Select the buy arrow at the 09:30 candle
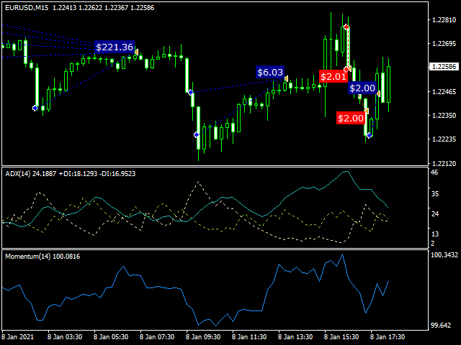 [x=191, y=93]
